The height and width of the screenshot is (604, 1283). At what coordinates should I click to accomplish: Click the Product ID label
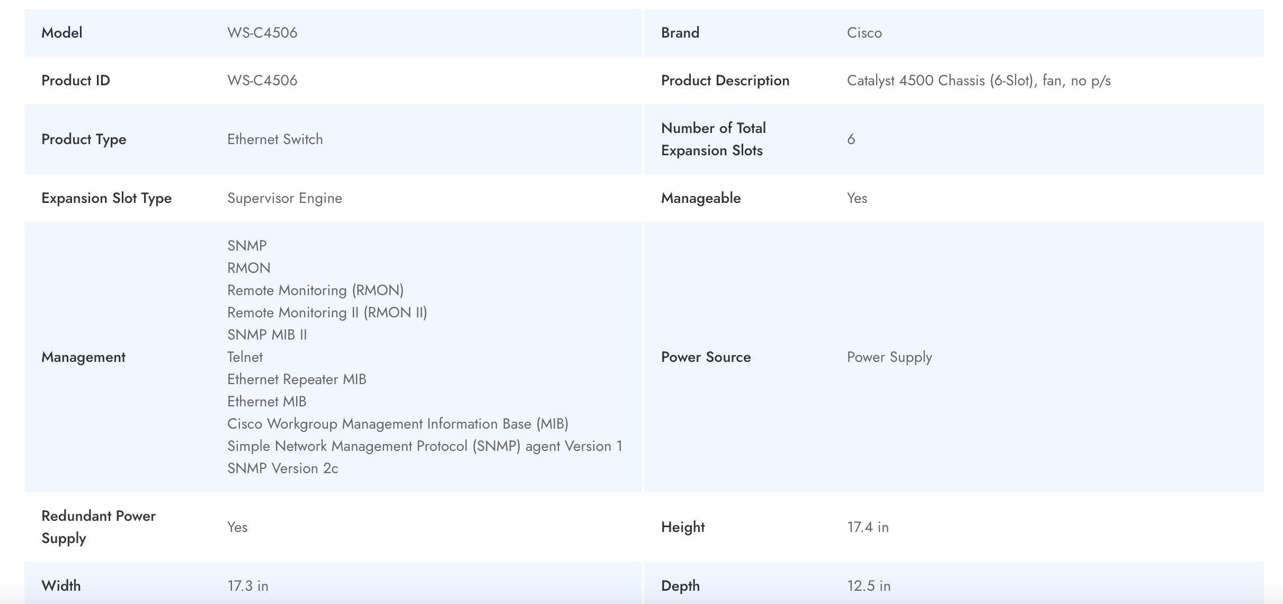[76, 81]
